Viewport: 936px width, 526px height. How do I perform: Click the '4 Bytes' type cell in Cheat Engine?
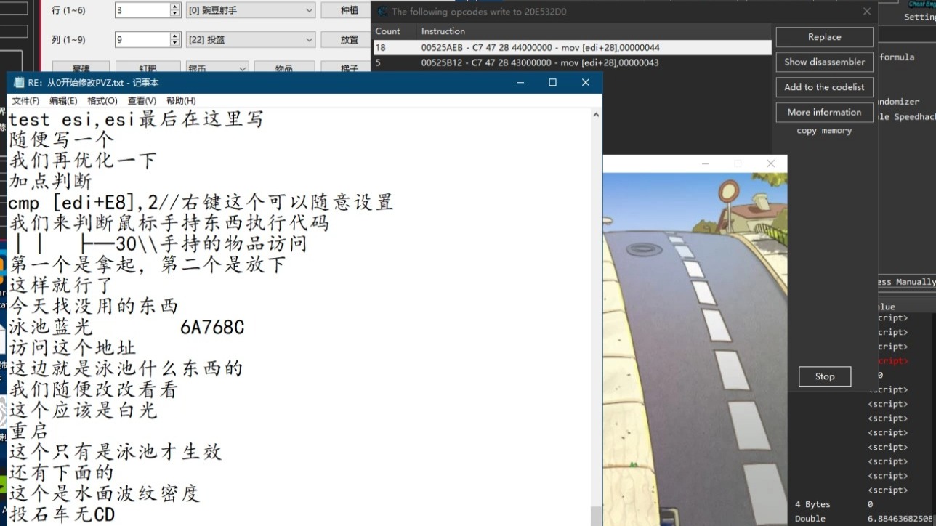(x=812, y=504)
